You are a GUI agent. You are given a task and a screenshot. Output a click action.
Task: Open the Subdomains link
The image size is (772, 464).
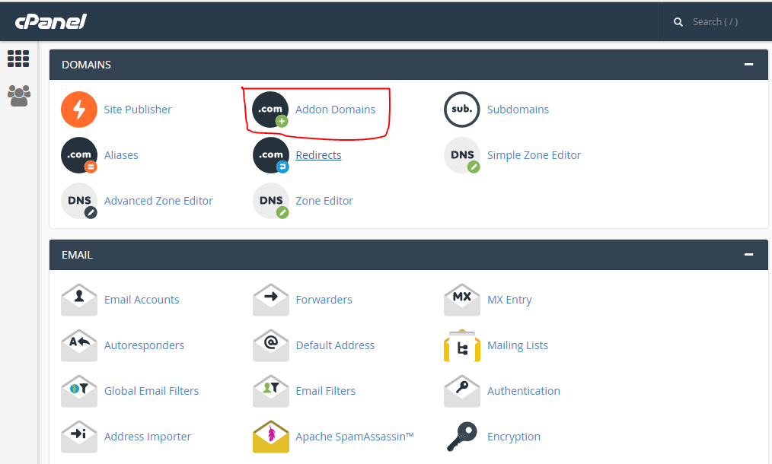pos(518,110)
